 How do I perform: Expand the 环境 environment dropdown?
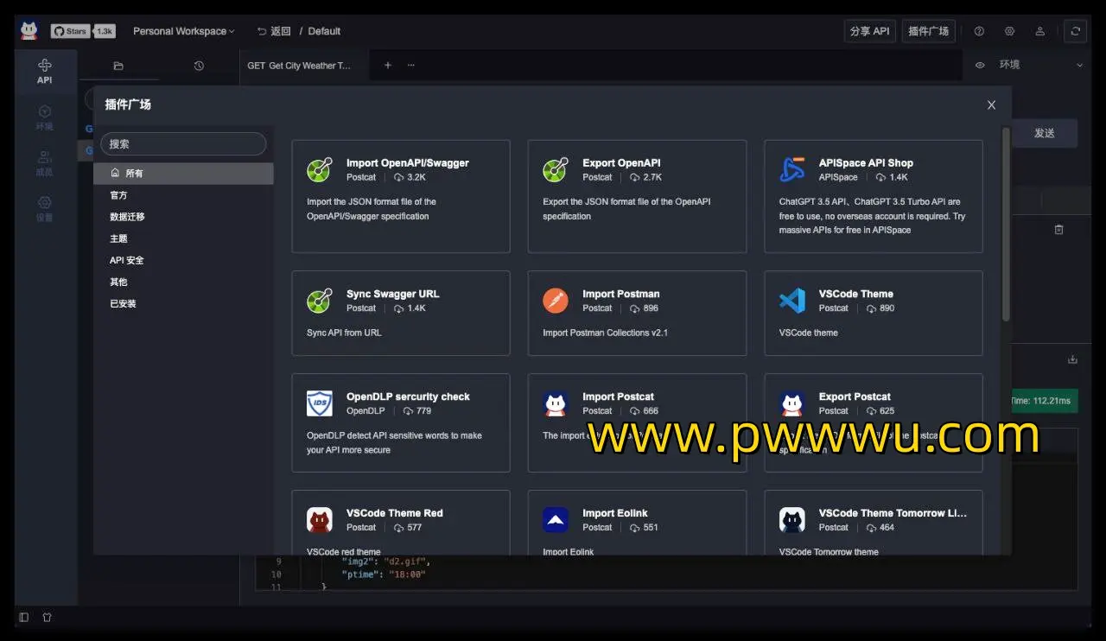[1079, 65]
